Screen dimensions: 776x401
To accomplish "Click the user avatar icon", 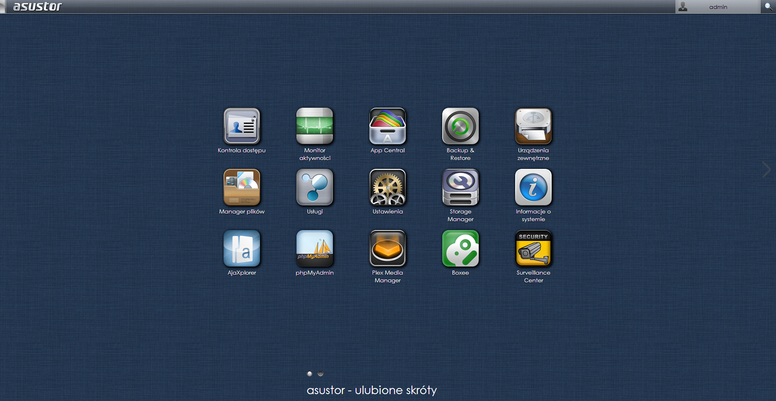I will pyautogui.click(x=683, y=7).
